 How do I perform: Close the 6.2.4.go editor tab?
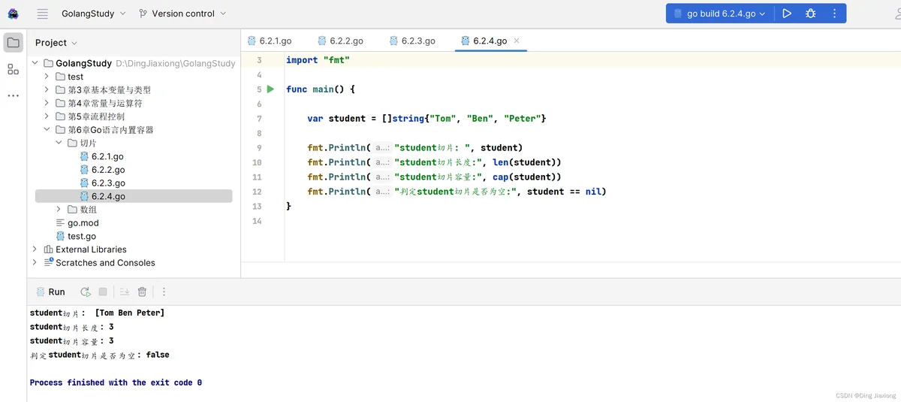pyautogui.click(x=517, y=41)
